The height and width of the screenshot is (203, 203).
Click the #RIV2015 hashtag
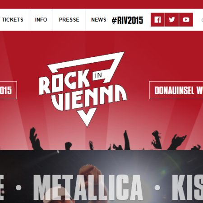coord(127,20)
